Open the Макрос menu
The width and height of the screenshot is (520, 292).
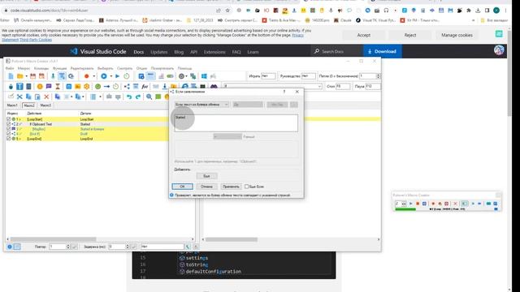click(24, 68)
